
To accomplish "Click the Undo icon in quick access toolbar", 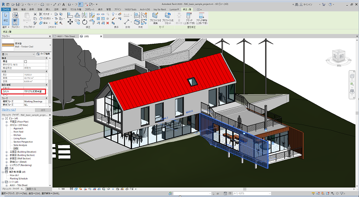I will (29, 4).
